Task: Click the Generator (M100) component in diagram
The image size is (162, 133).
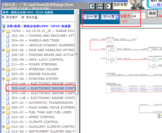Action: point(108,75)
